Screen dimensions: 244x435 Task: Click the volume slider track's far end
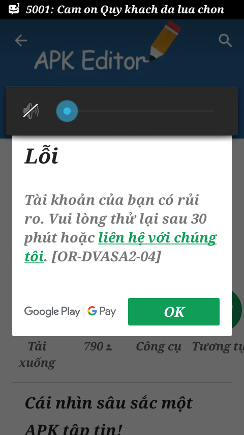(212, 111)
